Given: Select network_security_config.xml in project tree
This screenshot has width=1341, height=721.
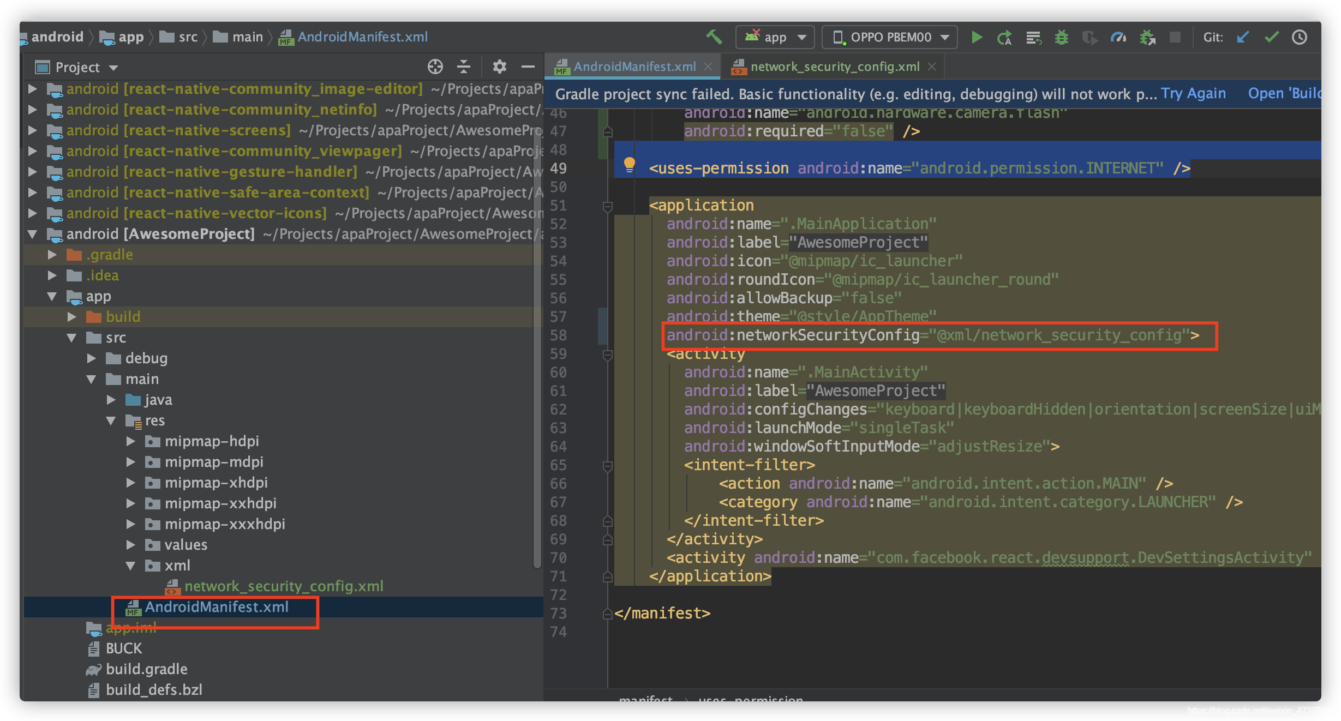Looking at the screenshot, I should coord(284,586).
